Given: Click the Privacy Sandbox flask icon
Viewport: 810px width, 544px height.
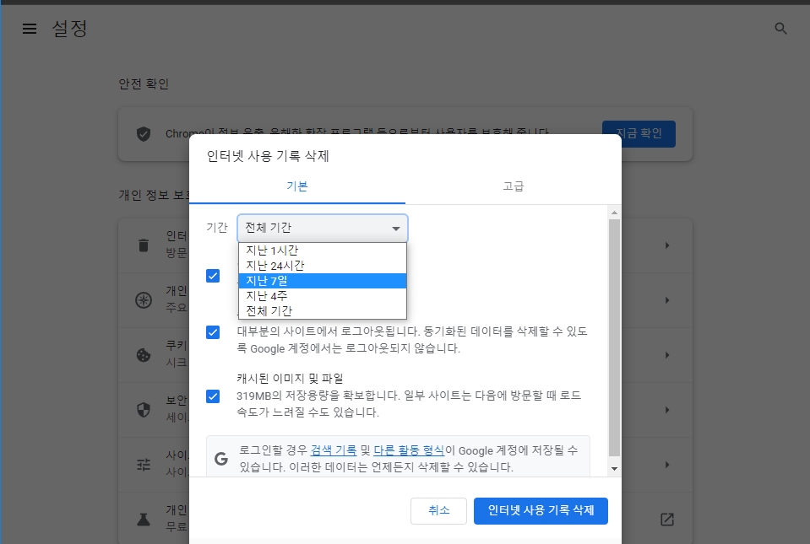Looking at the screenshot, I should point(144,520).
